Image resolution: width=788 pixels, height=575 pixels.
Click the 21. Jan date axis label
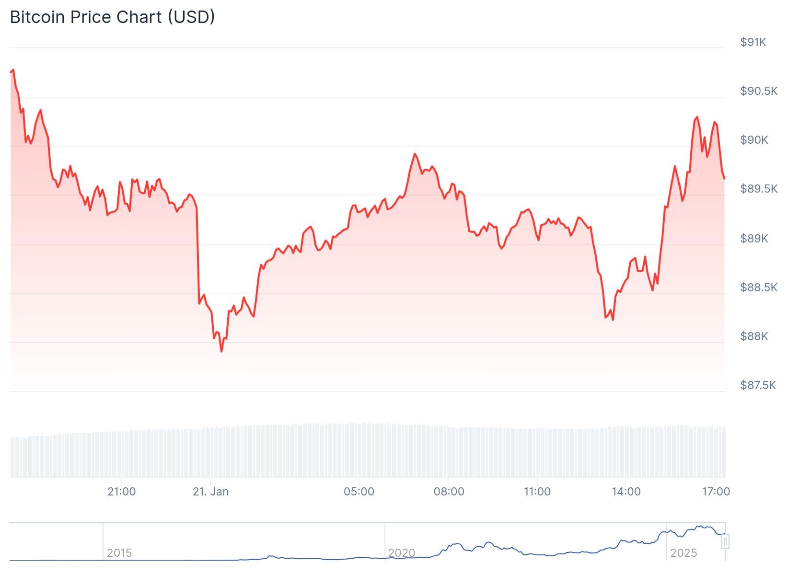click(210, 492)
